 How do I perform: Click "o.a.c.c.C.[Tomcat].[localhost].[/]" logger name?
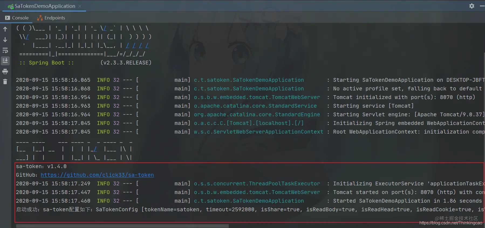click(249, 123)
